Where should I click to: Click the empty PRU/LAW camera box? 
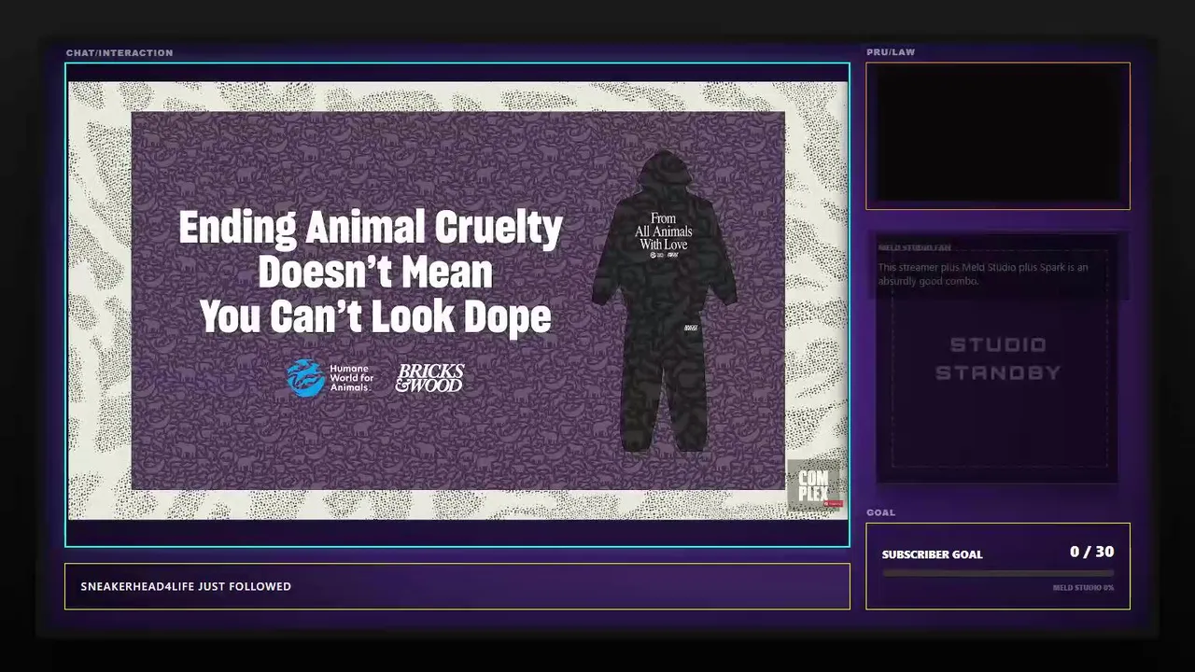(x=998, y=136)
